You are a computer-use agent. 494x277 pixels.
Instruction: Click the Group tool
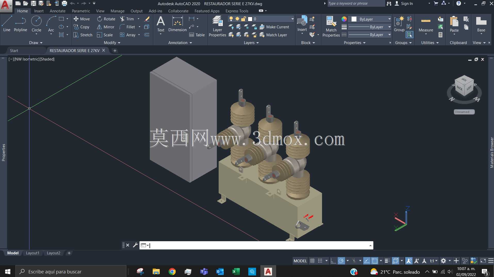click(399, 24)
